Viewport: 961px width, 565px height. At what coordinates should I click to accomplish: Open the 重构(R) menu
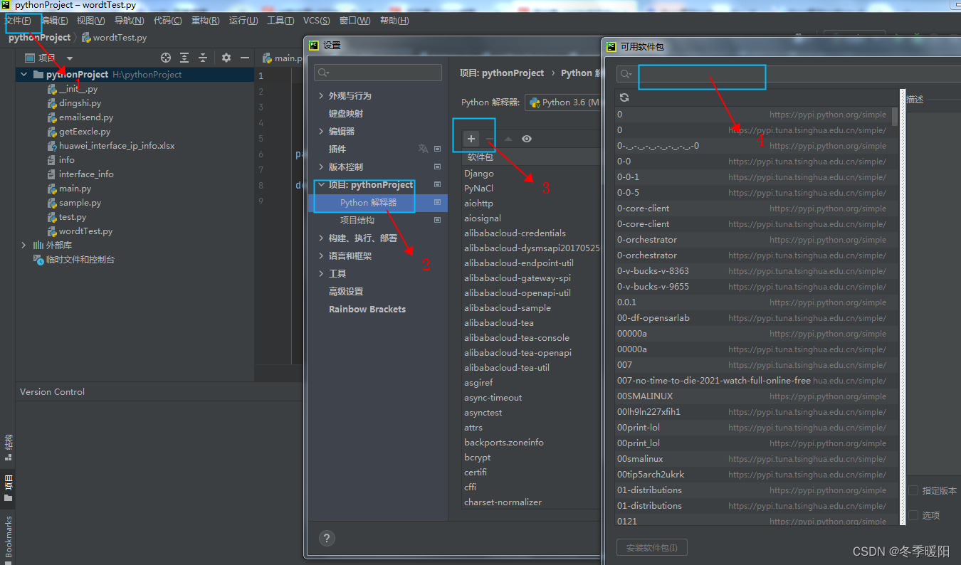tap(206, 21)
